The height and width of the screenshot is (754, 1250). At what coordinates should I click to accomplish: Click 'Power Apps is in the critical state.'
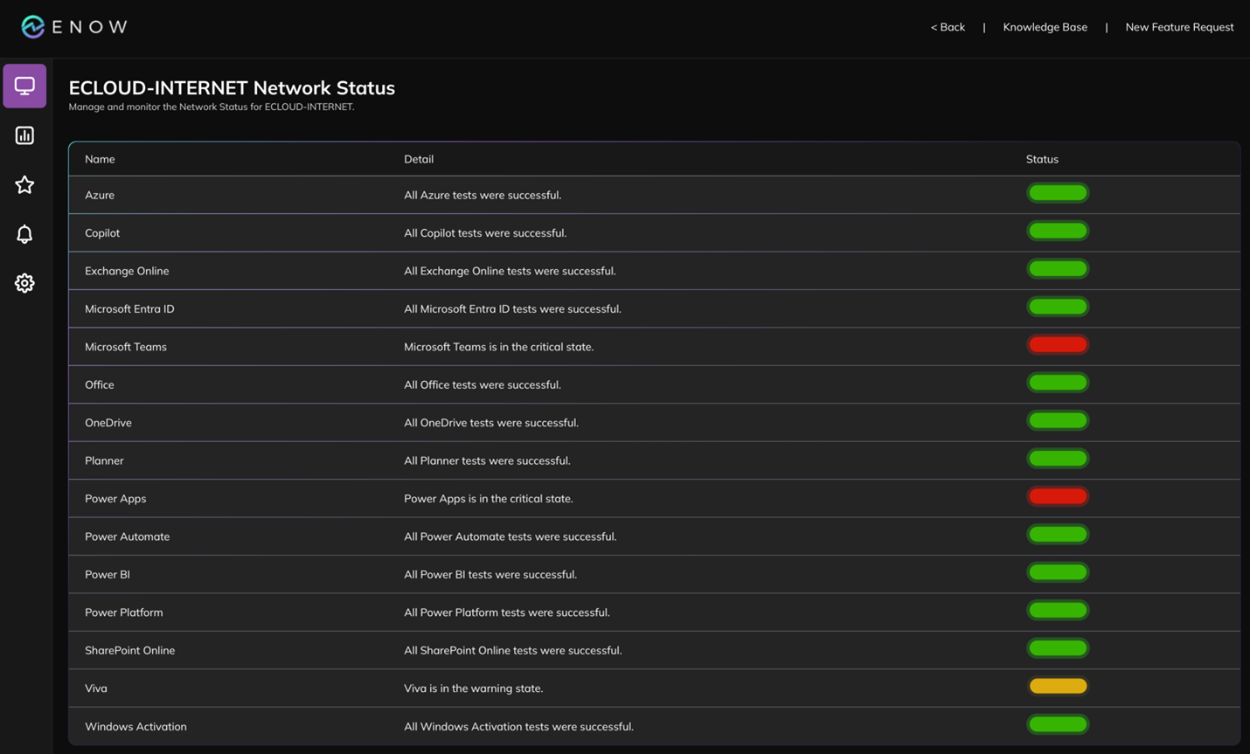point(489,499)
